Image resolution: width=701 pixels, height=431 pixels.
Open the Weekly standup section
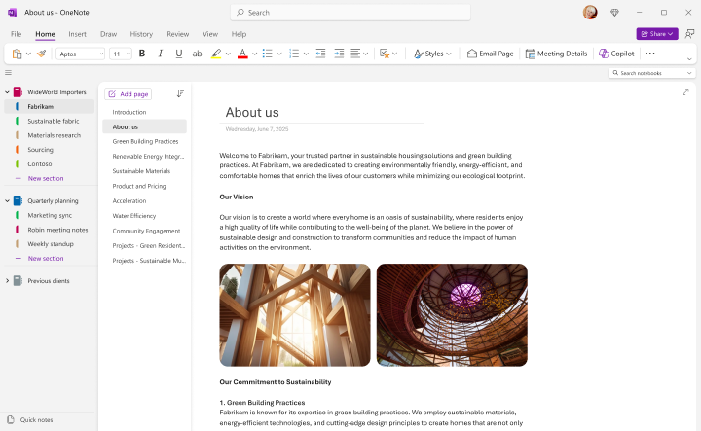click(x=50, y=244)
